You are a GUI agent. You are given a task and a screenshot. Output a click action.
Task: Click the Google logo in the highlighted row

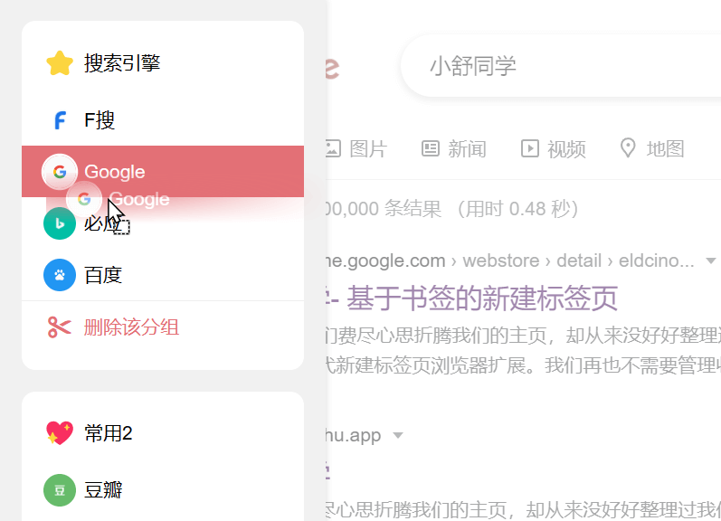tap(60, 171)
